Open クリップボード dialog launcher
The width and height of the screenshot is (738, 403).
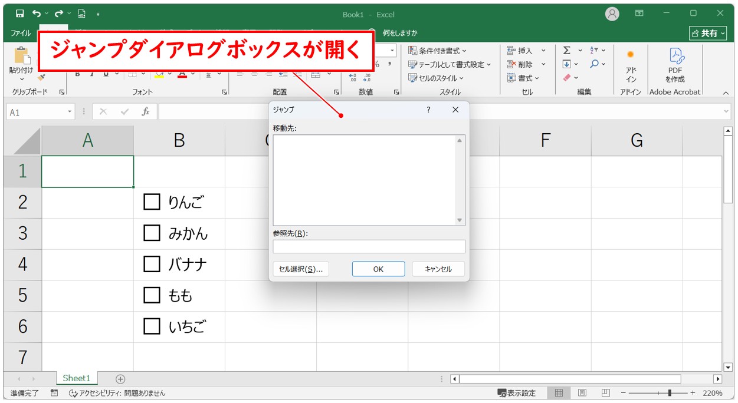62,93
